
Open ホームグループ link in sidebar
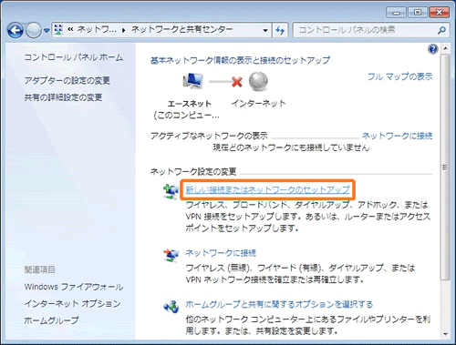pyautogui.click(x=51, y=320)
